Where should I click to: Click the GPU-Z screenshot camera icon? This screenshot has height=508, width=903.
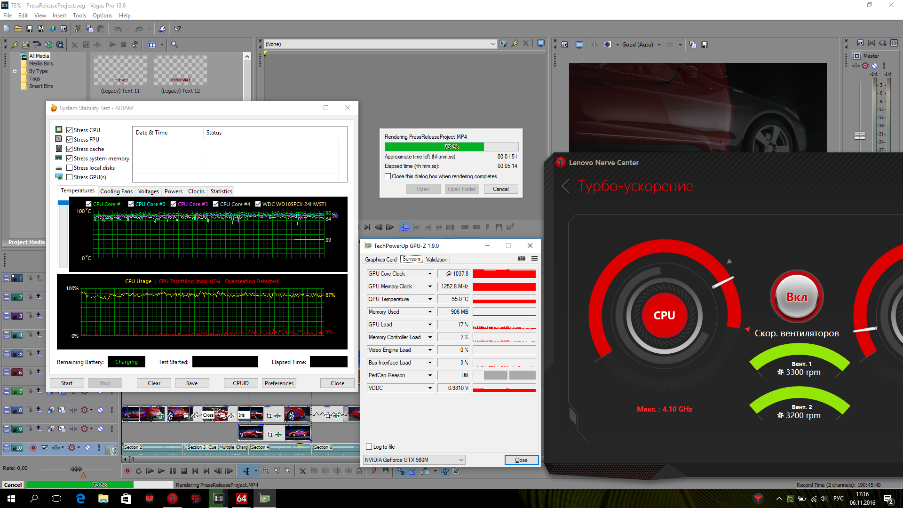coord(521,258)
